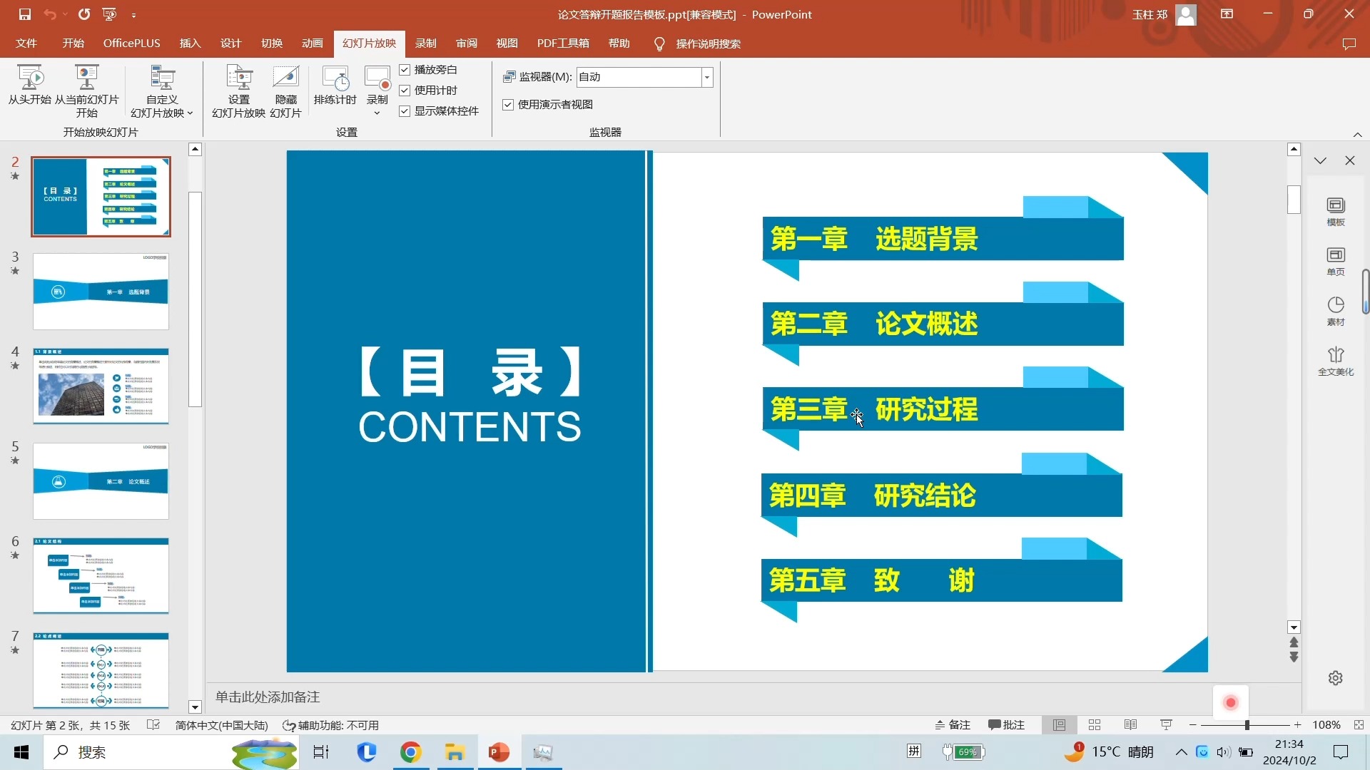Click the 设置幻灯片放映 settings icon
Viewport: 1370px width, 770px height.
pos(237,91)
